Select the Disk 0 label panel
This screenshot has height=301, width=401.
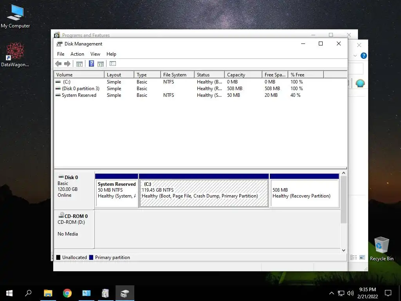click(74, 190)
